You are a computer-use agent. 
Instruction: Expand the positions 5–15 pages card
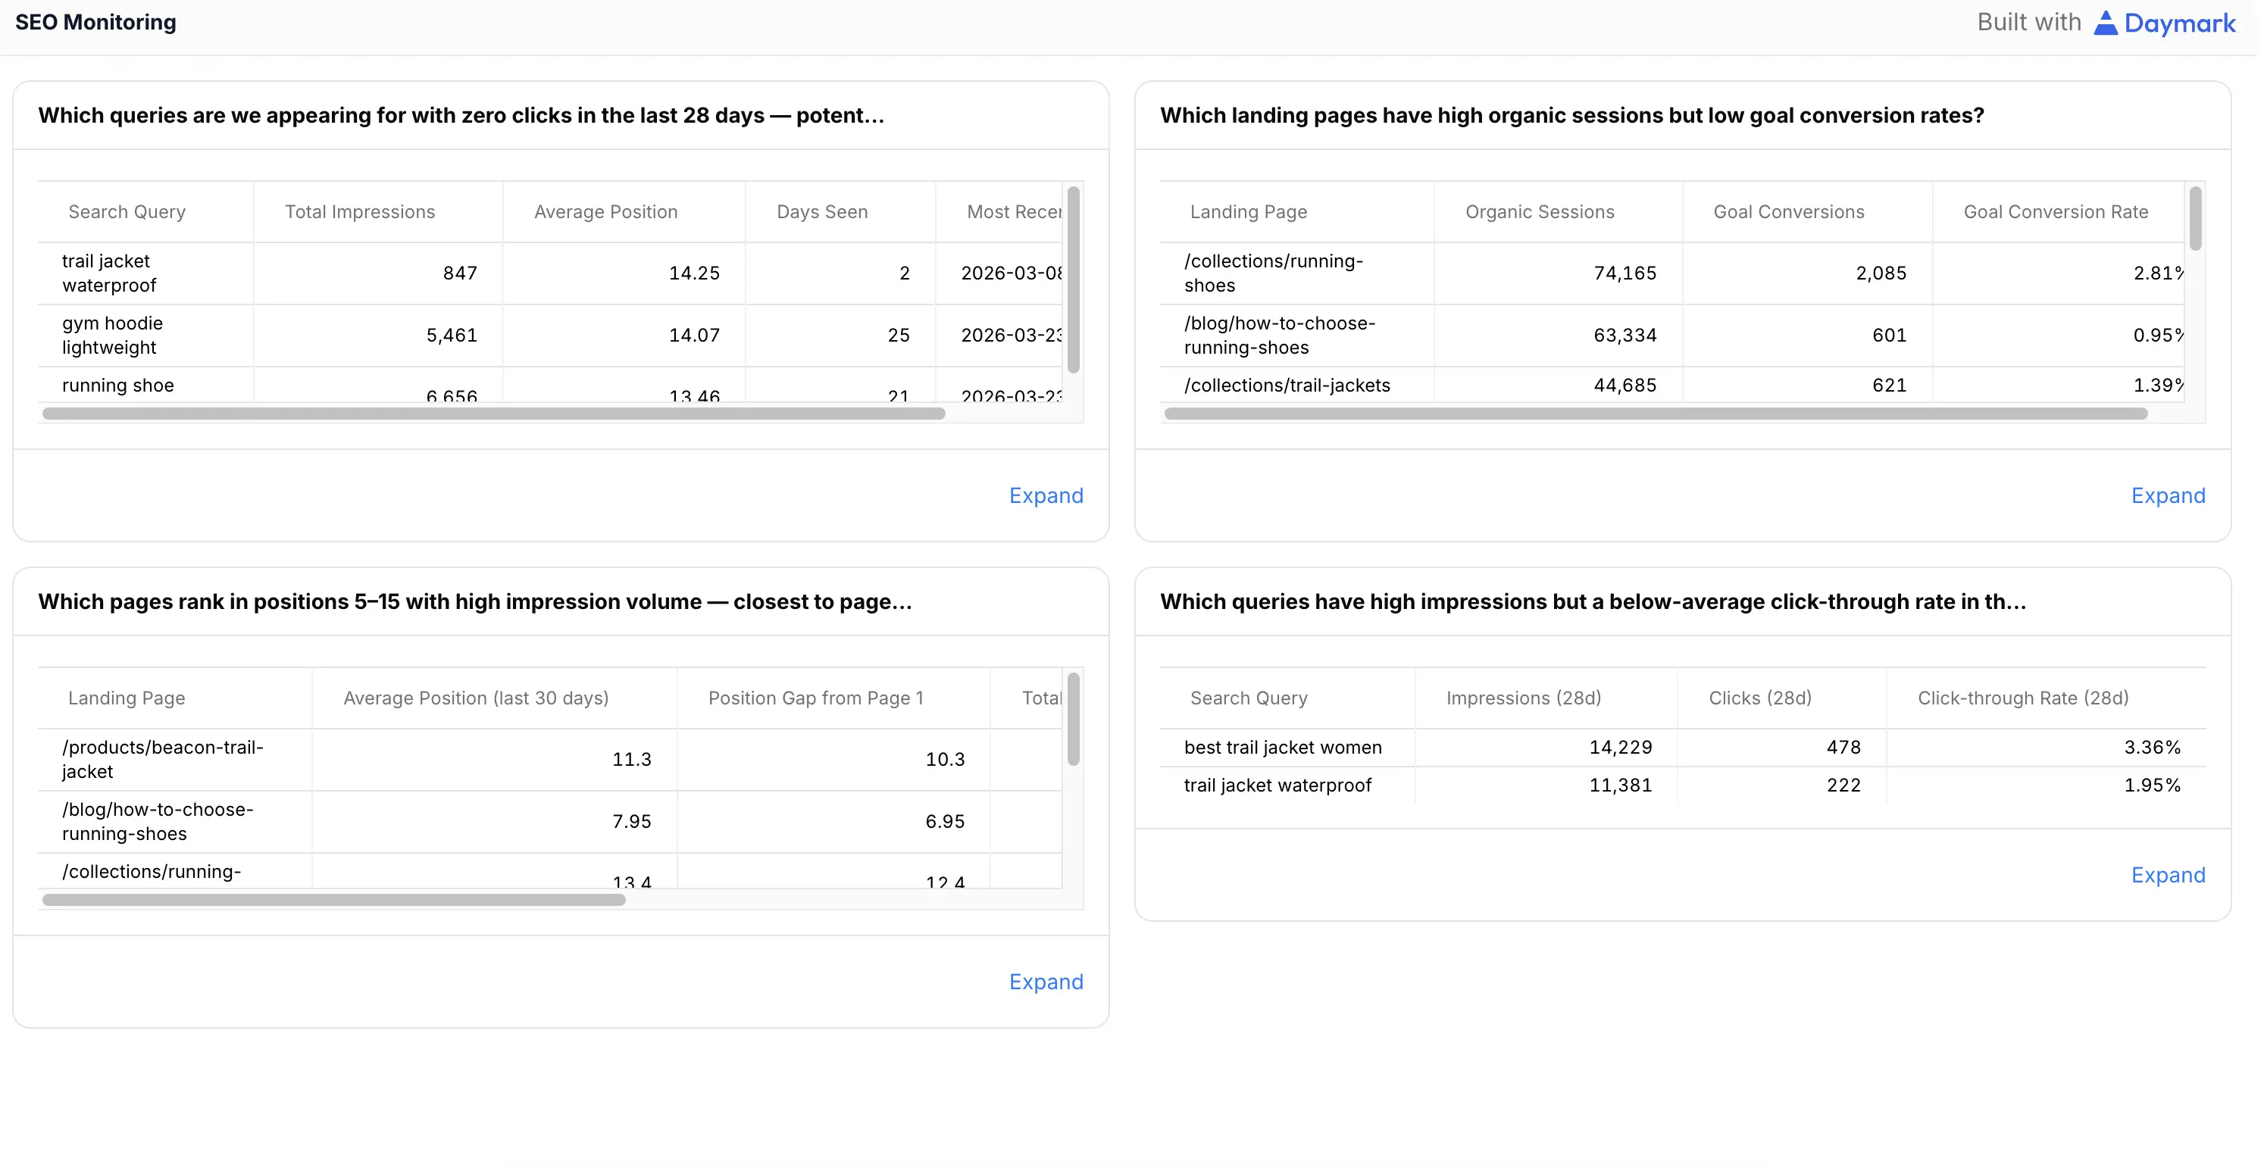pos(1045,982)
